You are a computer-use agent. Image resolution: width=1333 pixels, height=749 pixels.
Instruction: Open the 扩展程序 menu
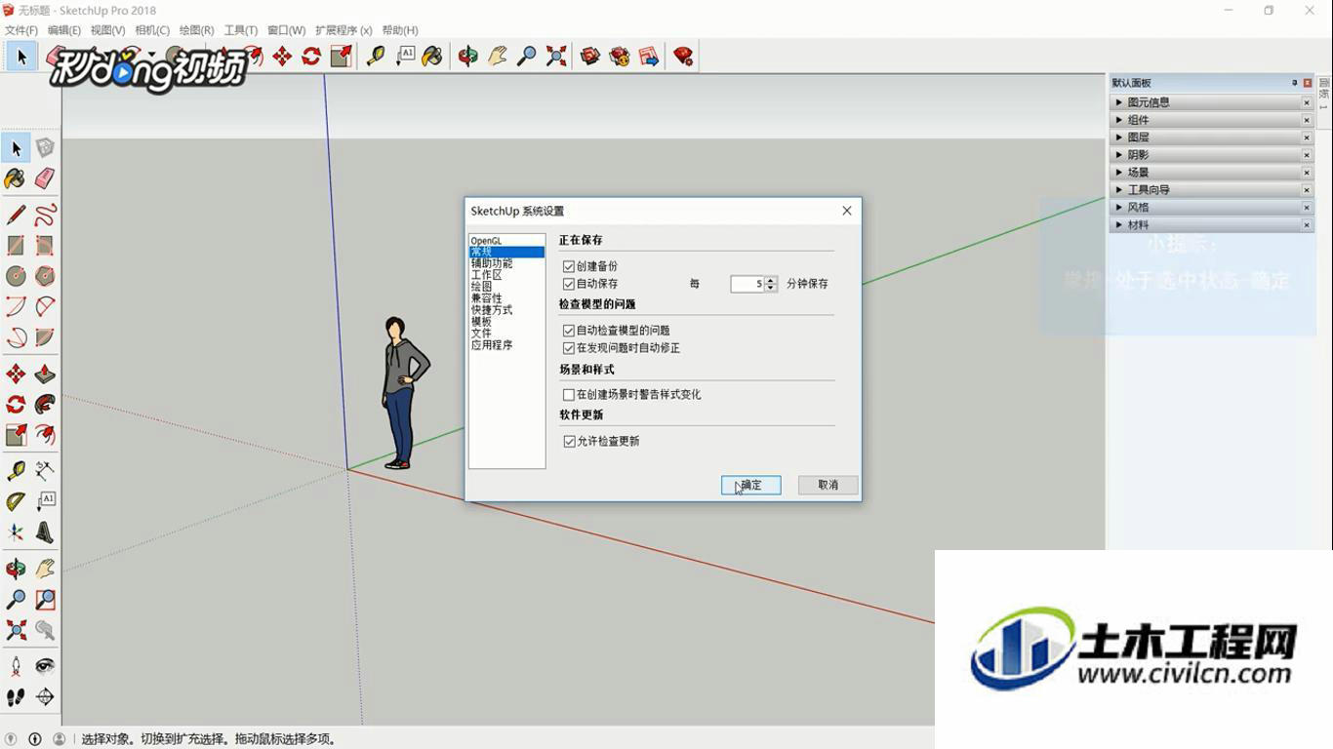click(x=343, y=30)
